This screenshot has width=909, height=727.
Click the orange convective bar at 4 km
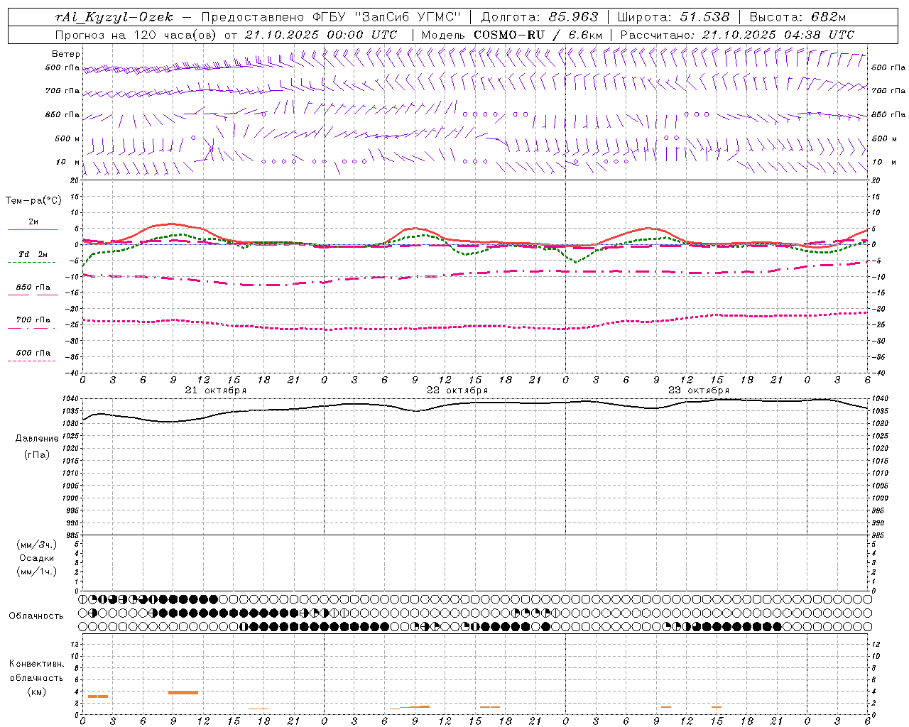tap(183, 692)
